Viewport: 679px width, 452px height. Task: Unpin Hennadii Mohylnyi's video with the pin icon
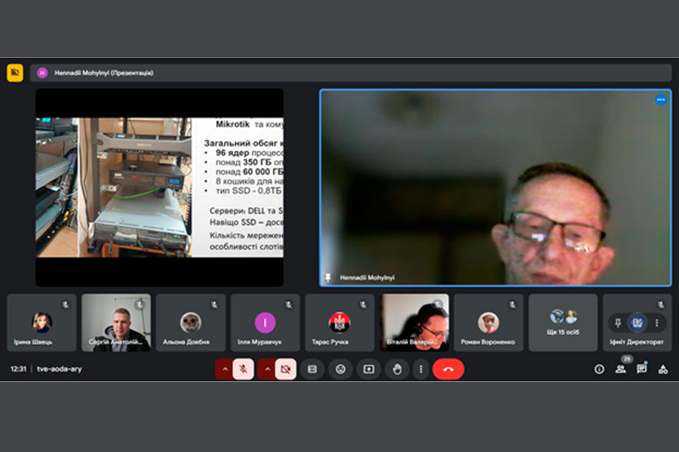328,277
